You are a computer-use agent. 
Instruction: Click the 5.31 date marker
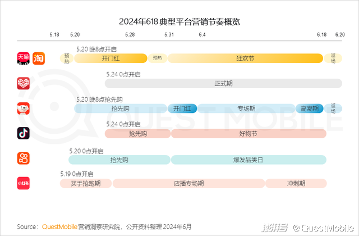click(169, 35)
